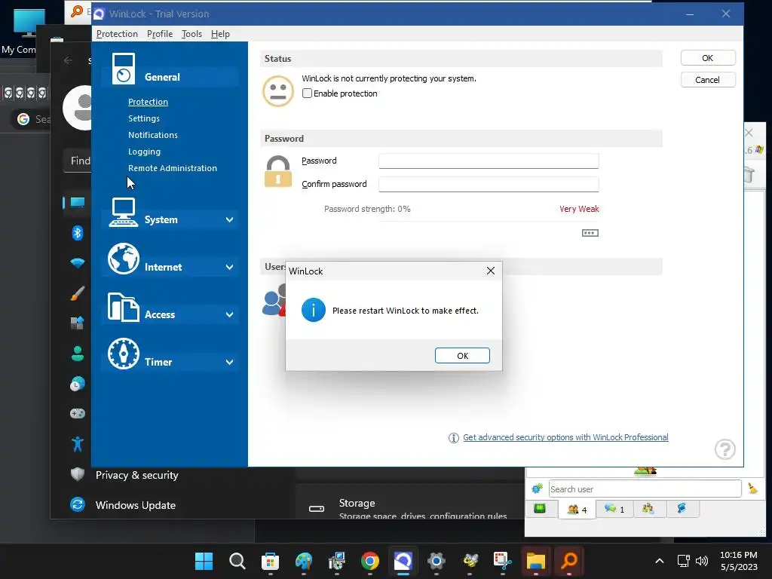Click the Timer compass icon
This screenshot has width=772, height=579.
click(124, 354)
